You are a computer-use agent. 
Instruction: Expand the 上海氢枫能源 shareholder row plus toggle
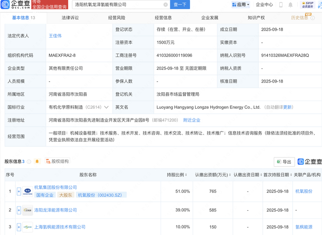coord(19,227)
